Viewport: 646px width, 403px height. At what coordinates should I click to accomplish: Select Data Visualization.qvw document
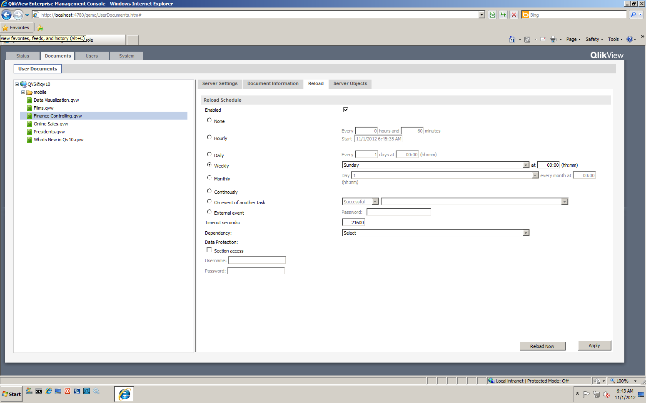click(x=56, y=100)
